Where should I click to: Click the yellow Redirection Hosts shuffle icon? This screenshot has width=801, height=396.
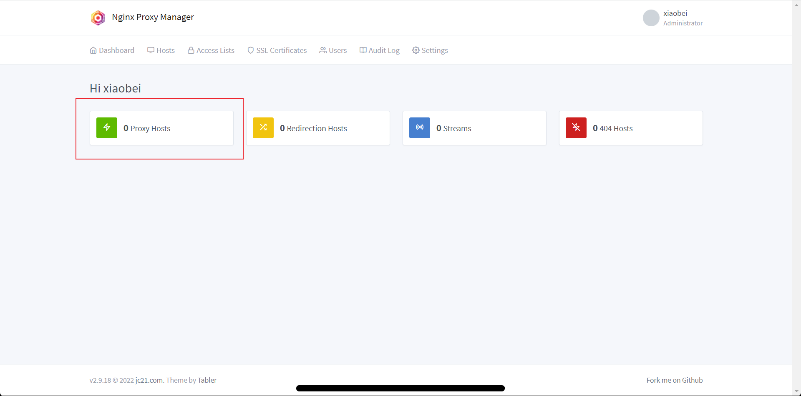(x=263, y=128)
